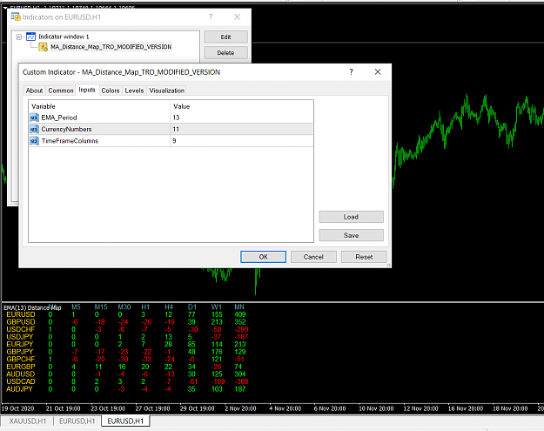Click AUDJPY in the distance map
This screenshot has width=544, height=431.
[19, 389]
